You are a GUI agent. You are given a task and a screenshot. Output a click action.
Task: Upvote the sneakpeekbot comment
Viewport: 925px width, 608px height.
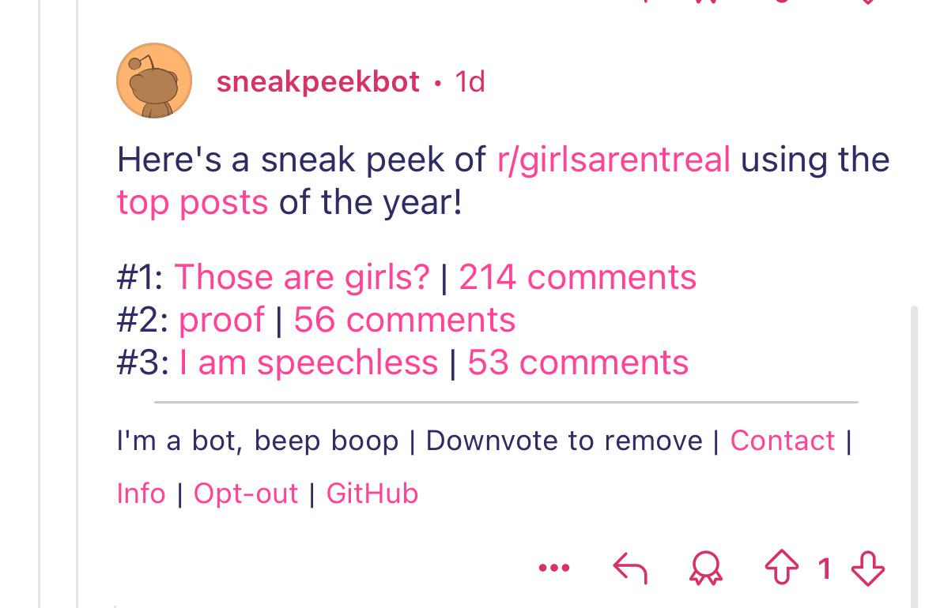782,567
